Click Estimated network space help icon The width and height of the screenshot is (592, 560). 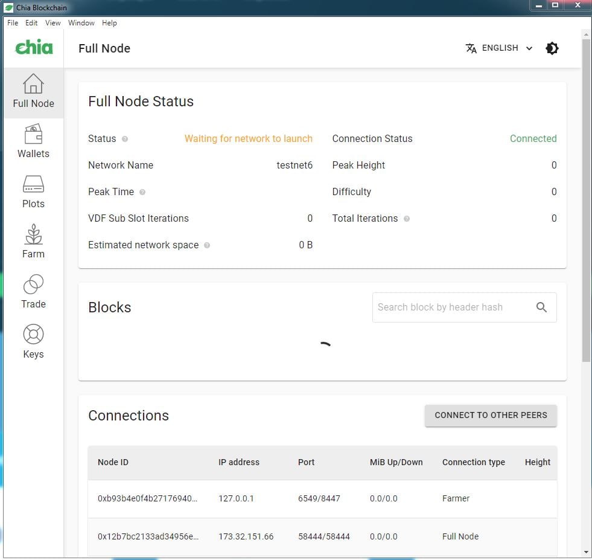[207, 245]
